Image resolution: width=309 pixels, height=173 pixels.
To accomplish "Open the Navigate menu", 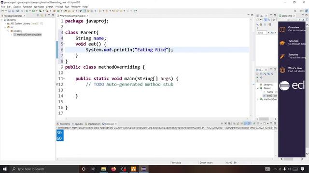I will click(39, 7).
